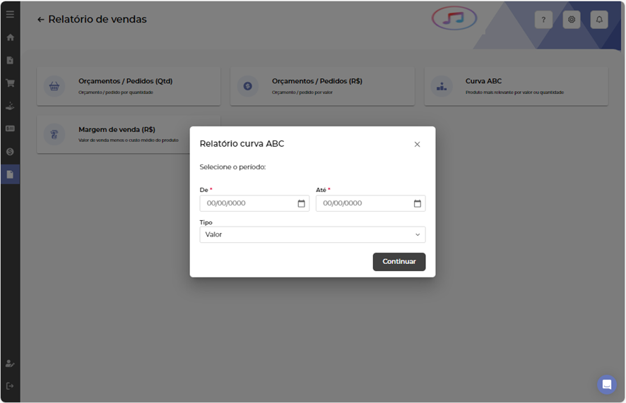Open the notifications bell
This screenshot has width=626, height=403.
599,20
